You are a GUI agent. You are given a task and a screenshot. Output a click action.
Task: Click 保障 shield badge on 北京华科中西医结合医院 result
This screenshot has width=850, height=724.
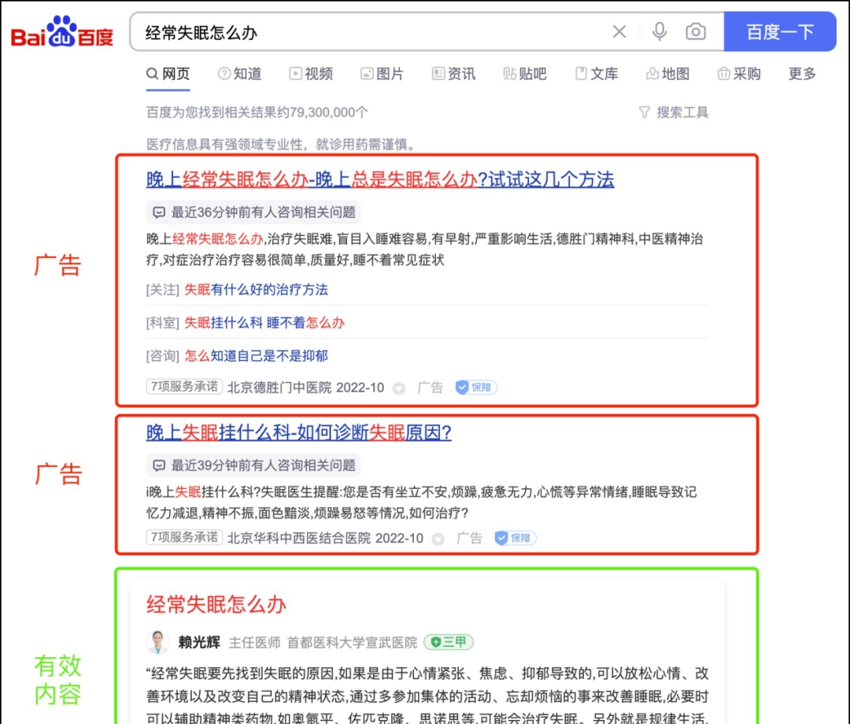[x=515, y=538]
